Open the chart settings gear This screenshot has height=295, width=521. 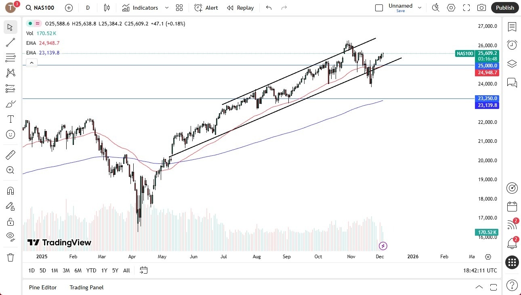(451, 8)
